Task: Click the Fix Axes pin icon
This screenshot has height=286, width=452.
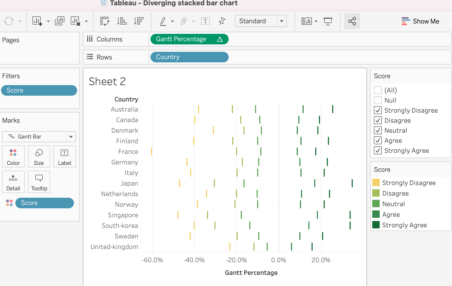Action: 222,21
